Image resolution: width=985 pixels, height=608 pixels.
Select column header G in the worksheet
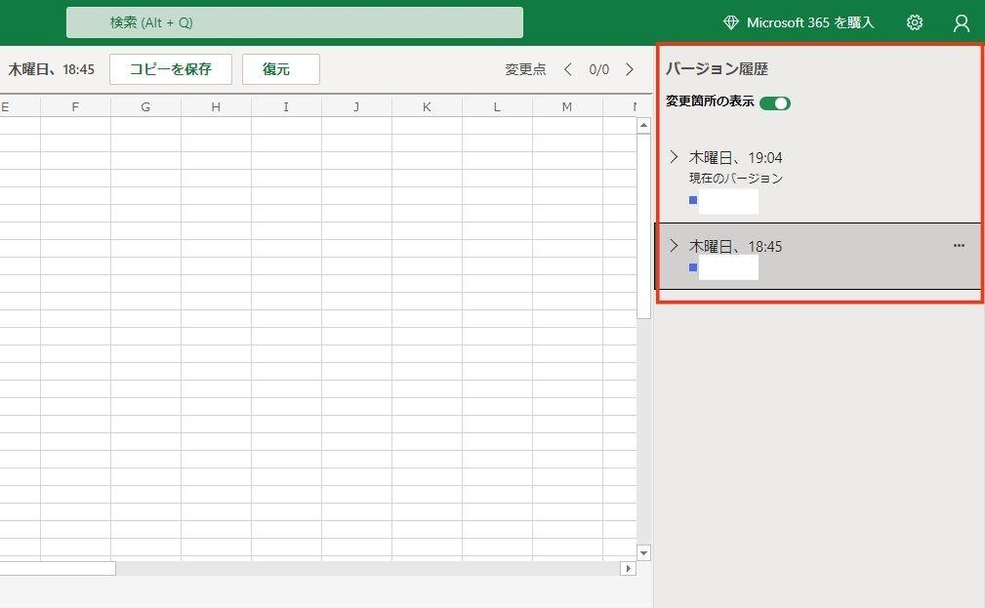pos(144,105)
